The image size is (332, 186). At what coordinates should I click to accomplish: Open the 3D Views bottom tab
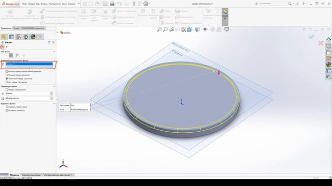31,175
